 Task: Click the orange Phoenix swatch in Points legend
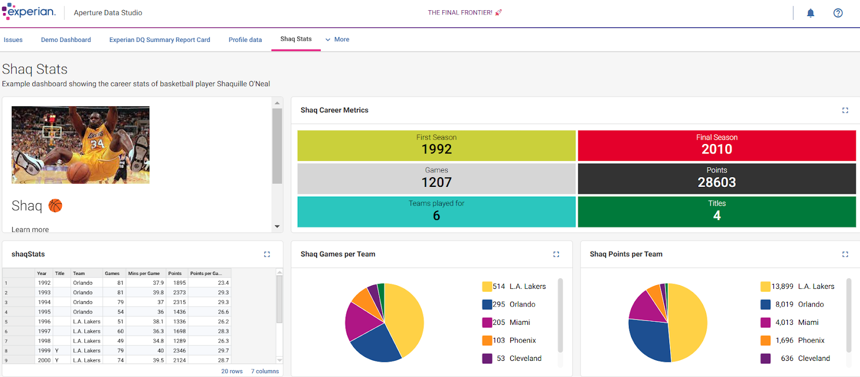(x=765, y=340)
